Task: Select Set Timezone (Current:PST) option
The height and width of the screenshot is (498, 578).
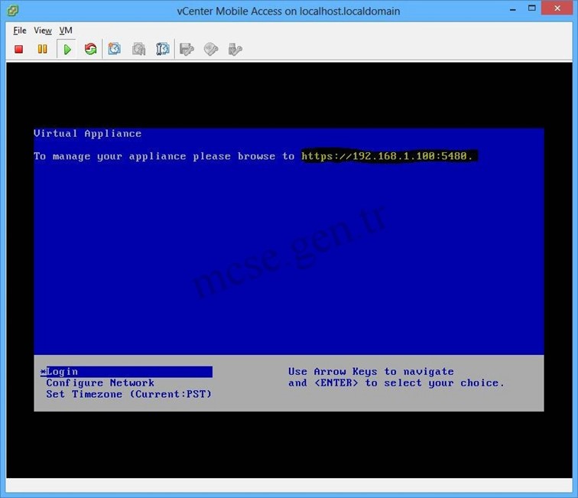Action: (x=129, y=394)
